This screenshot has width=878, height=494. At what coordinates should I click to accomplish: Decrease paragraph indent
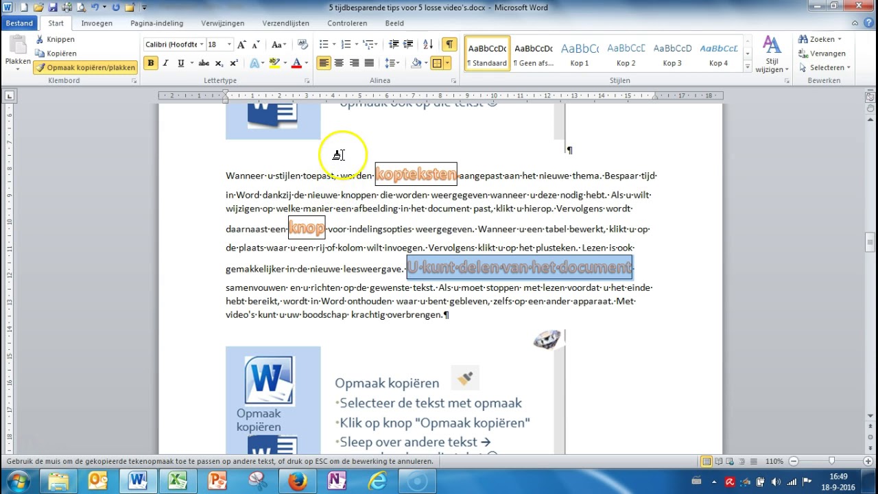[394, 45]
